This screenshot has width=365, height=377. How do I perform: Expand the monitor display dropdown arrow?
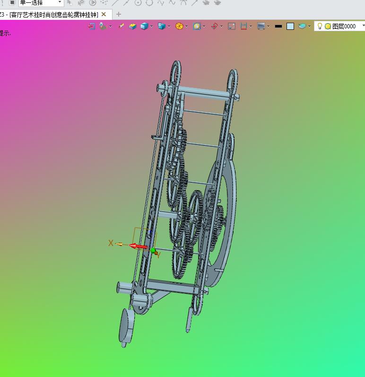pos(269,26)
